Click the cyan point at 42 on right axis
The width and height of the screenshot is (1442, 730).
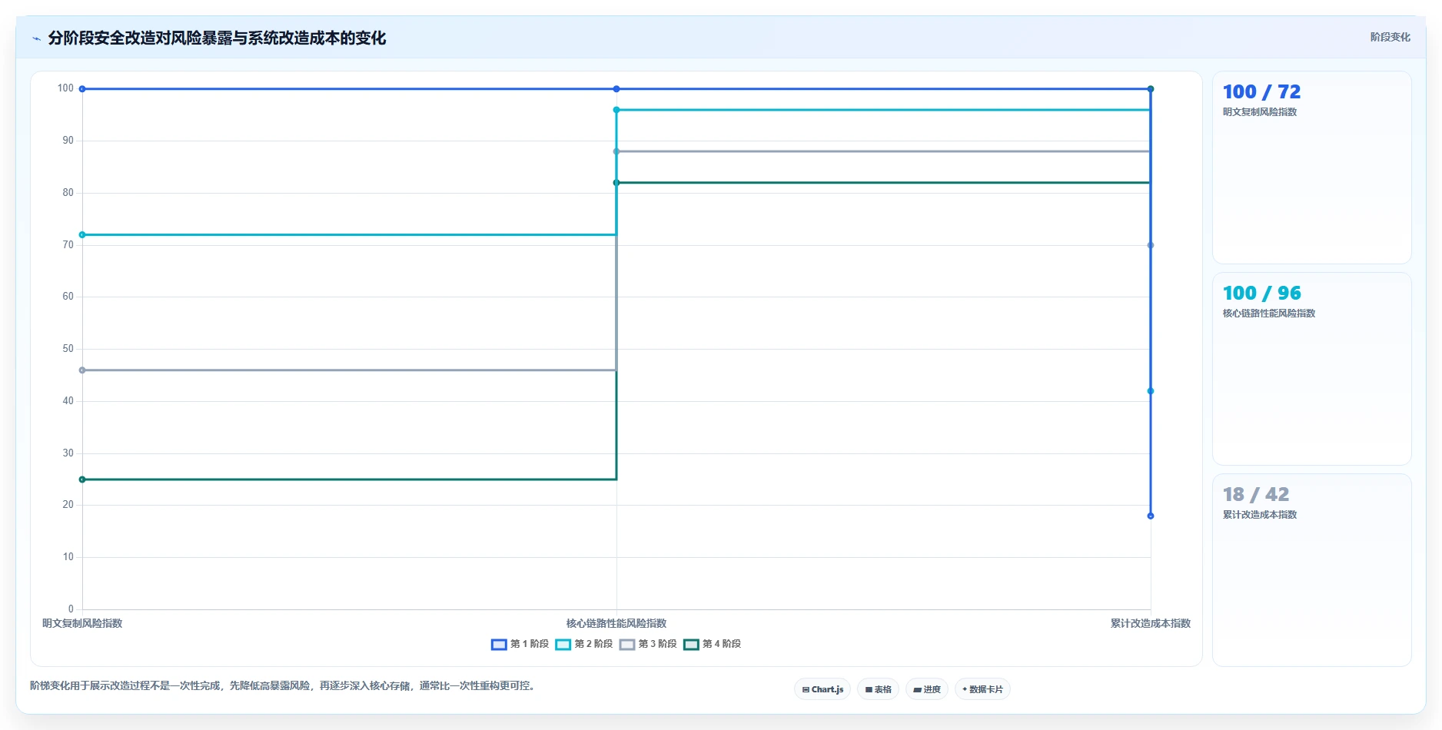pos(1151,391)
